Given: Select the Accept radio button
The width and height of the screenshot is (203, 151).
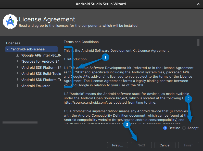Looking at the screenshot, I should (x=184, y=128).
